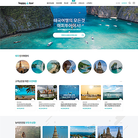Select the third carousel indicator dot
The width and height of the screenshot is (138, 138).
pos(71,46)
